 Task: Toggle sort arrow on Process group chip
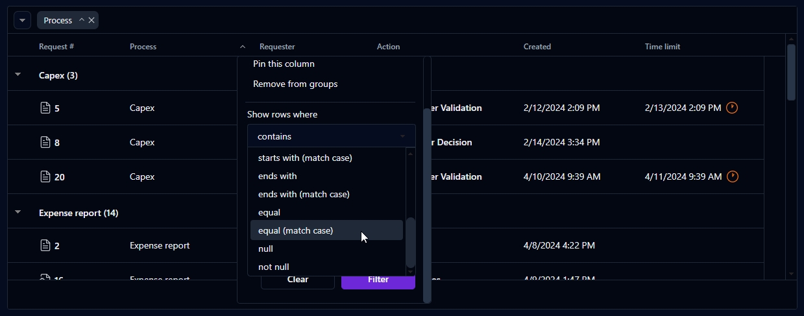click(x=82, y=20)
